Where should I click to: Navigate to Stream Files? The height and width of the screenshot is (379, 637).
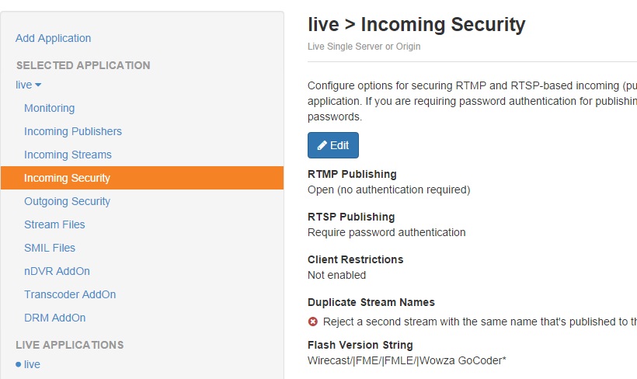[54, 224]
